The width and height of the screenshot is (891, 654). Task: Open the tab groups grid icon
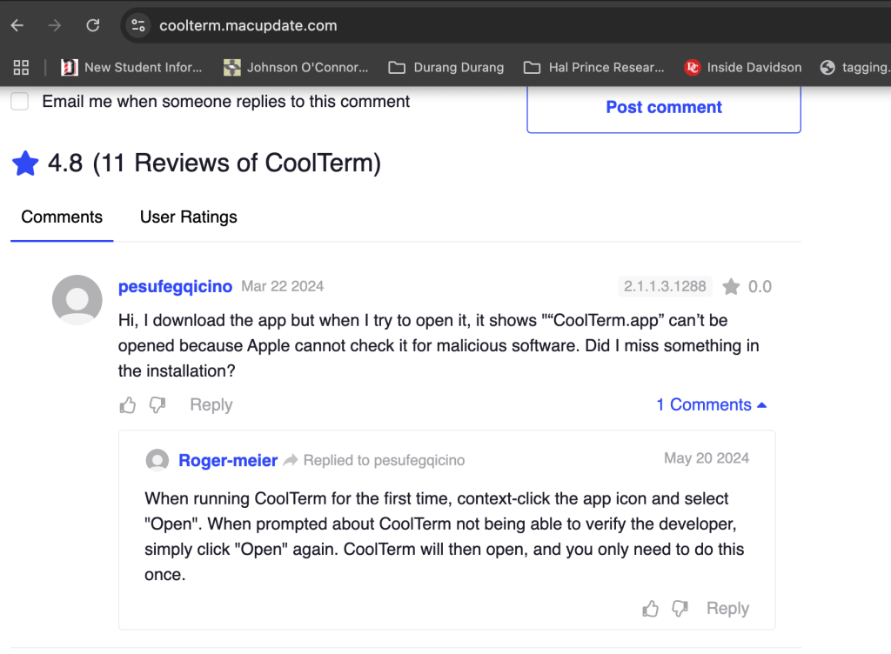pyautogui.click(x=21, y=67)
